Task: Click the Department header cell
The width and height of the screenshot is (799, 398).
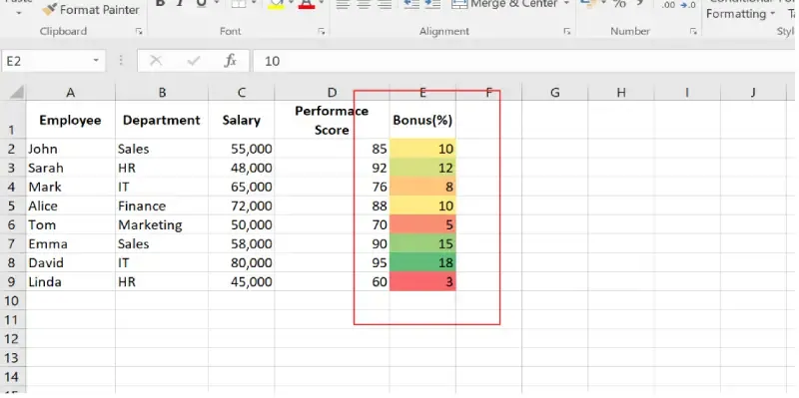Action: tap(162, 120)
